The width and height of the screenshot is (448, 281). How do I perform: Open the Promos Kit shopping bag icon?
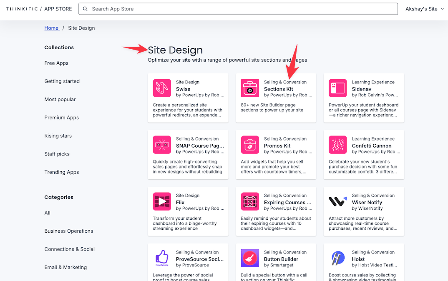pyautogui.click(x=249, y=145)
